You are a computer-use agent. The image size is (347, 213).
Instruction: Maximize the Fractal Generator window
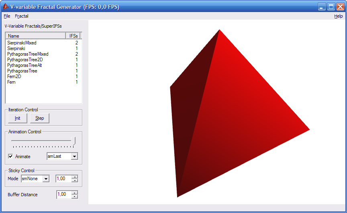[331, 7]
